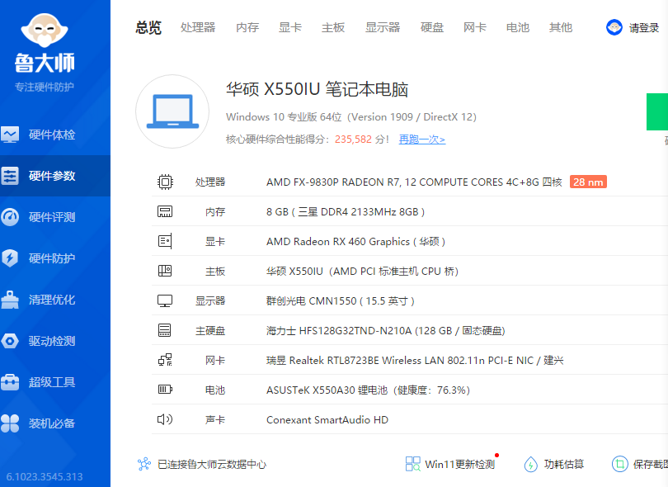
Task: Click the 再跑一次> link
Action: click(422, 139)
